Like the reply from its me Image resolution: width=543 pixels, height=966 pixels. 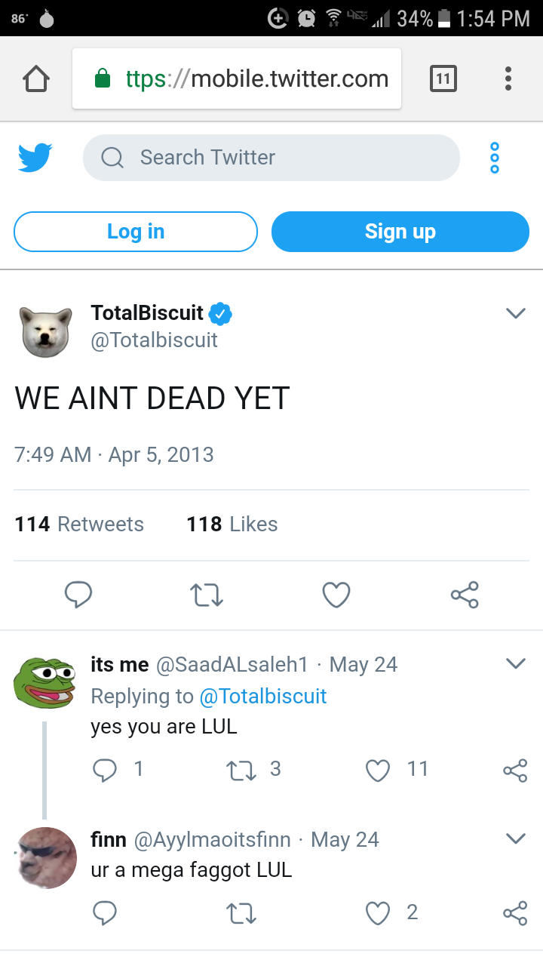click(376, 769)
